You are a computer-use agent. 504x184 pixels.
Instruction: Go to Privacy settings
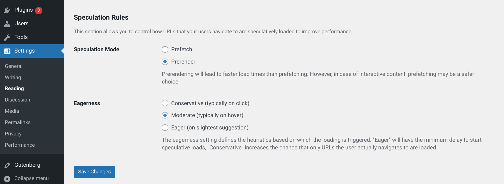pyautogui.click(x=13, y=134)
